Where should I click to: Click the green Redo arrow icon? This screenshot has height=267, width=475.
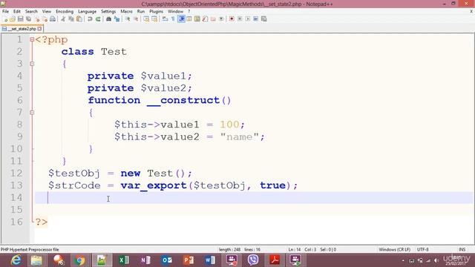pos(98,19)
